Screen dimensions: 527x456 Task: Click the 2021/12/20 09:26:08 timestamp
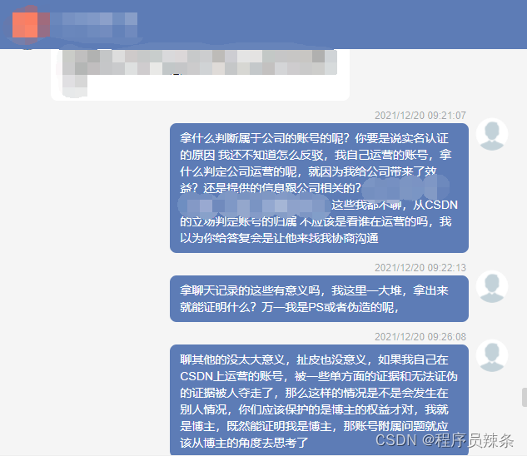coord(420,337)
